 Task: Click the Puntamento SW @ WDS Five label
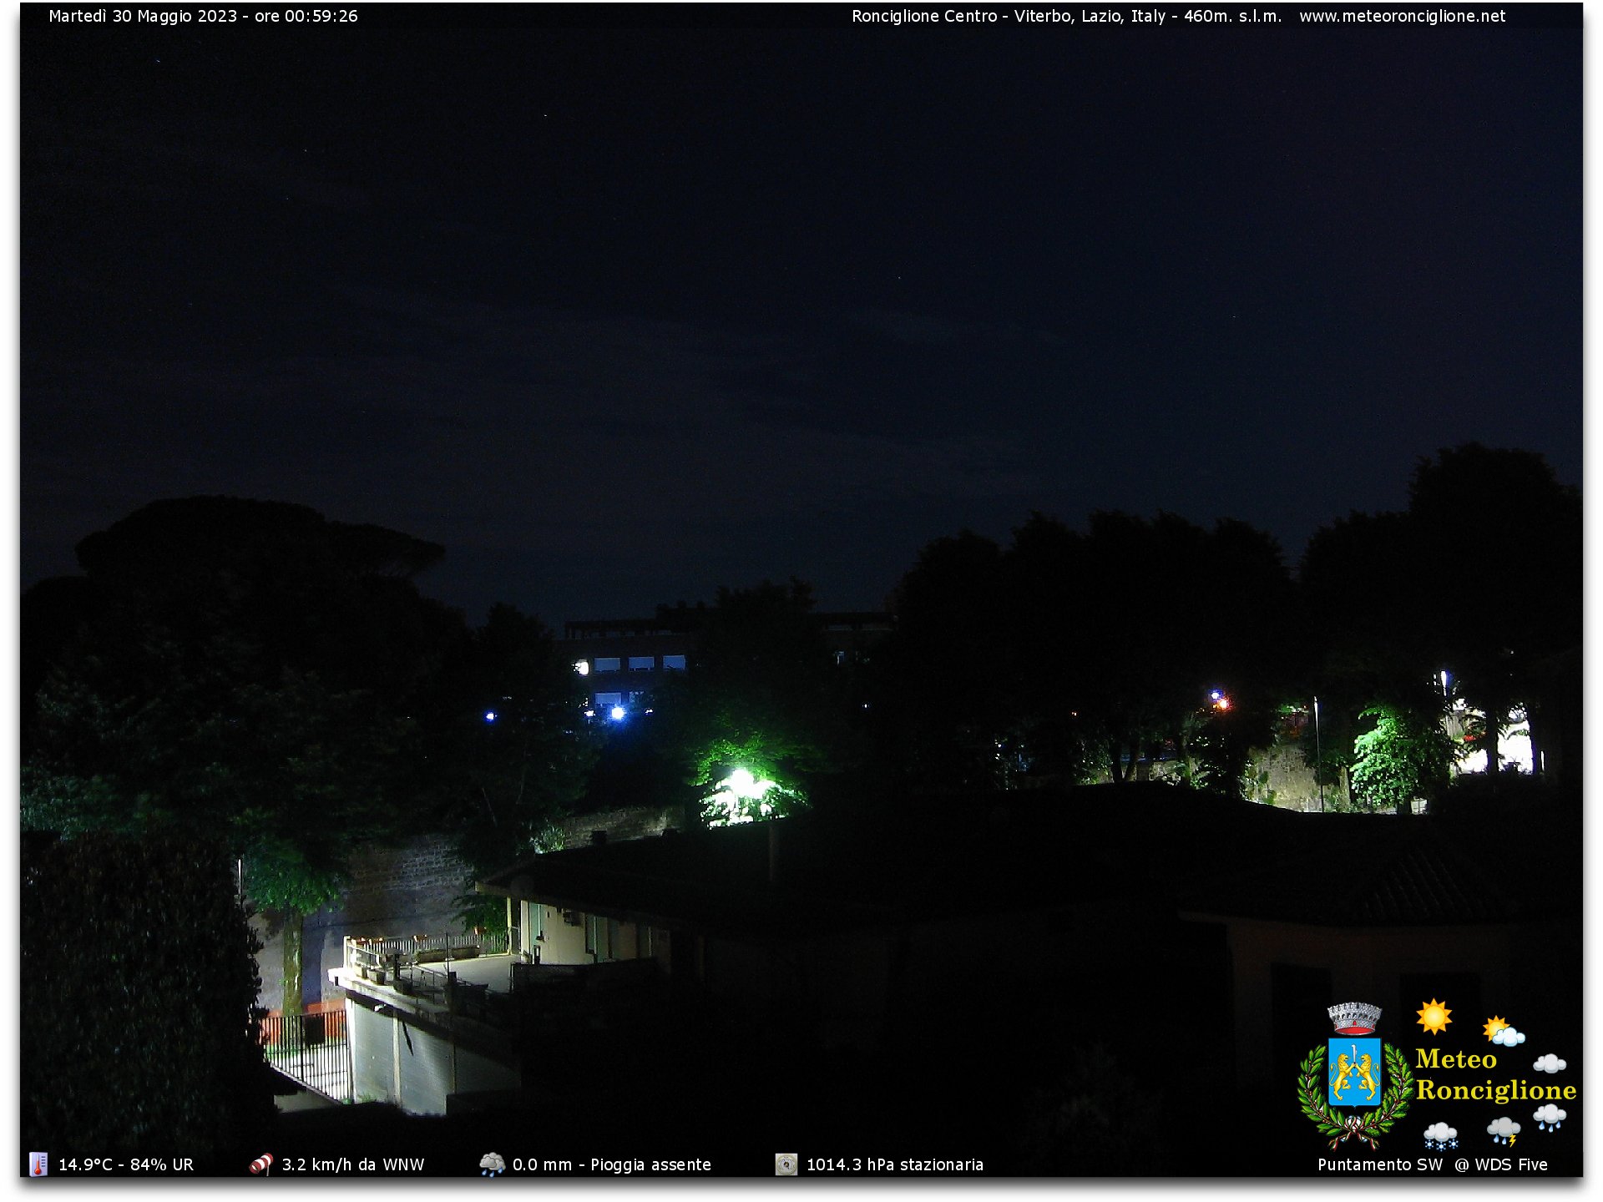(x=1433, y=1164)
